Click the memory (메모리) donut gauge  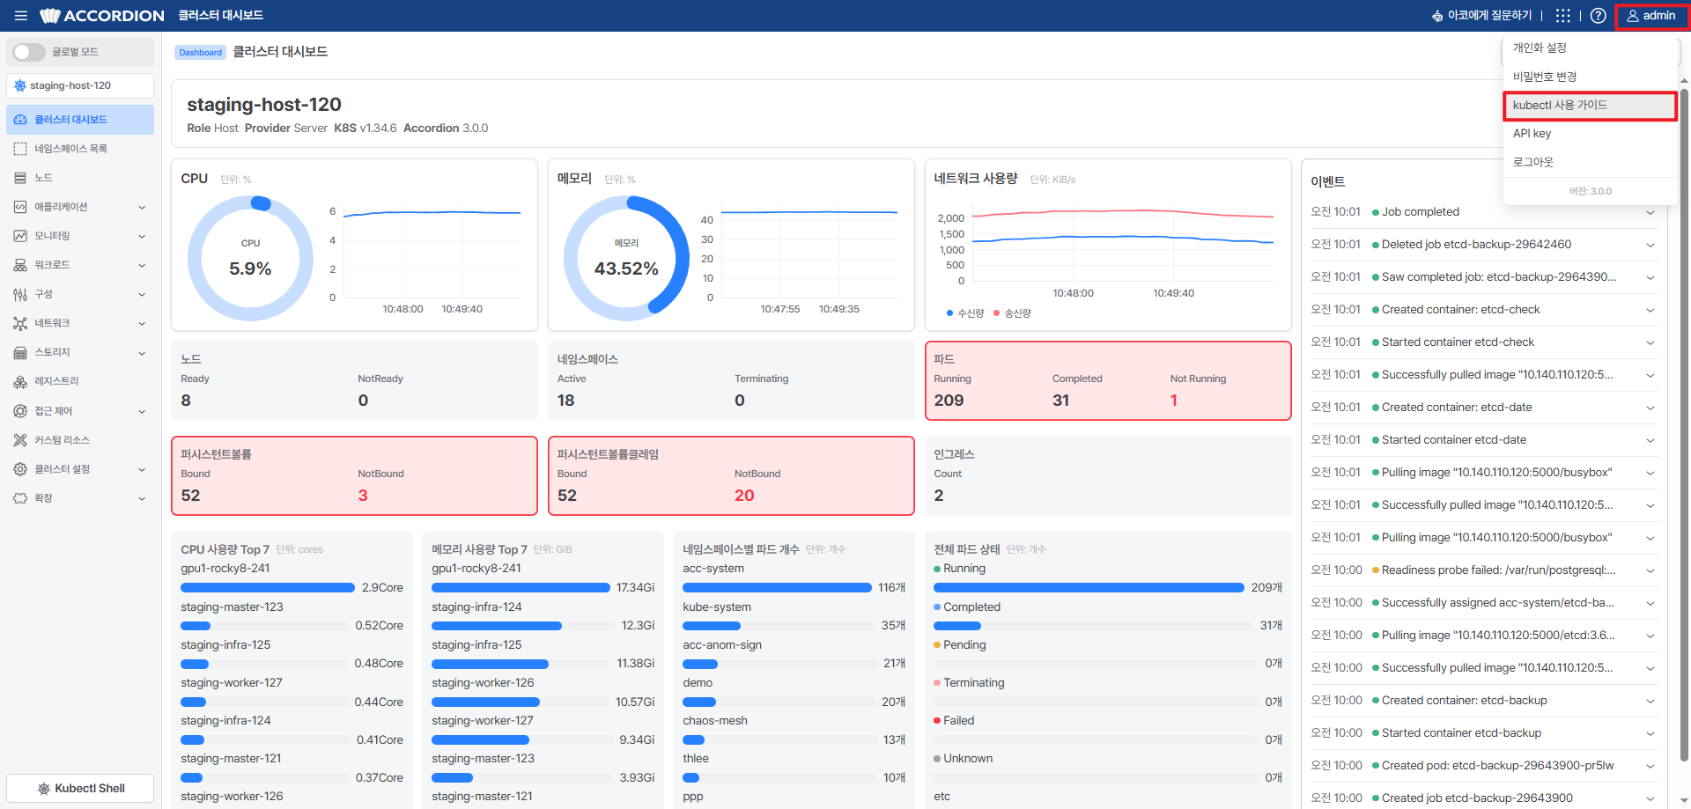pyautogui.click(x=626, y=258)
